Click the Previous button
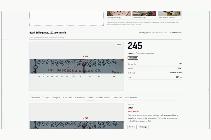 pyautogui.click(x=132, y=127)
